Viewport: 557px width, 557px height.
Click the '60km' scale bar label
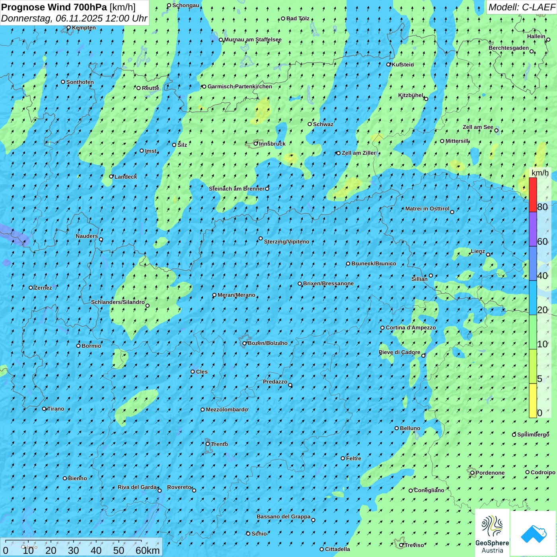pyautogui.click(x=148, y=550)
